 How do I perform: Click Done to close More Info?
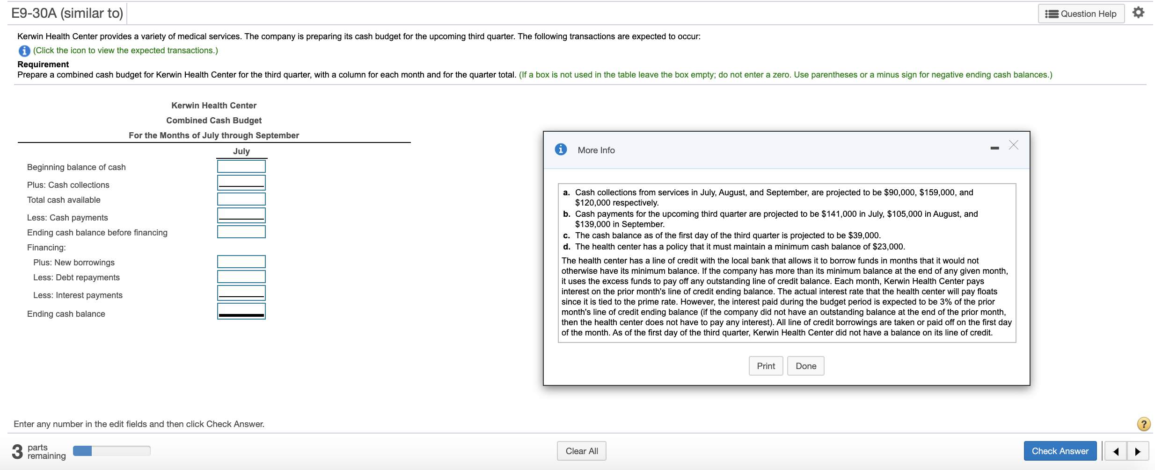[x=805, y=366]
